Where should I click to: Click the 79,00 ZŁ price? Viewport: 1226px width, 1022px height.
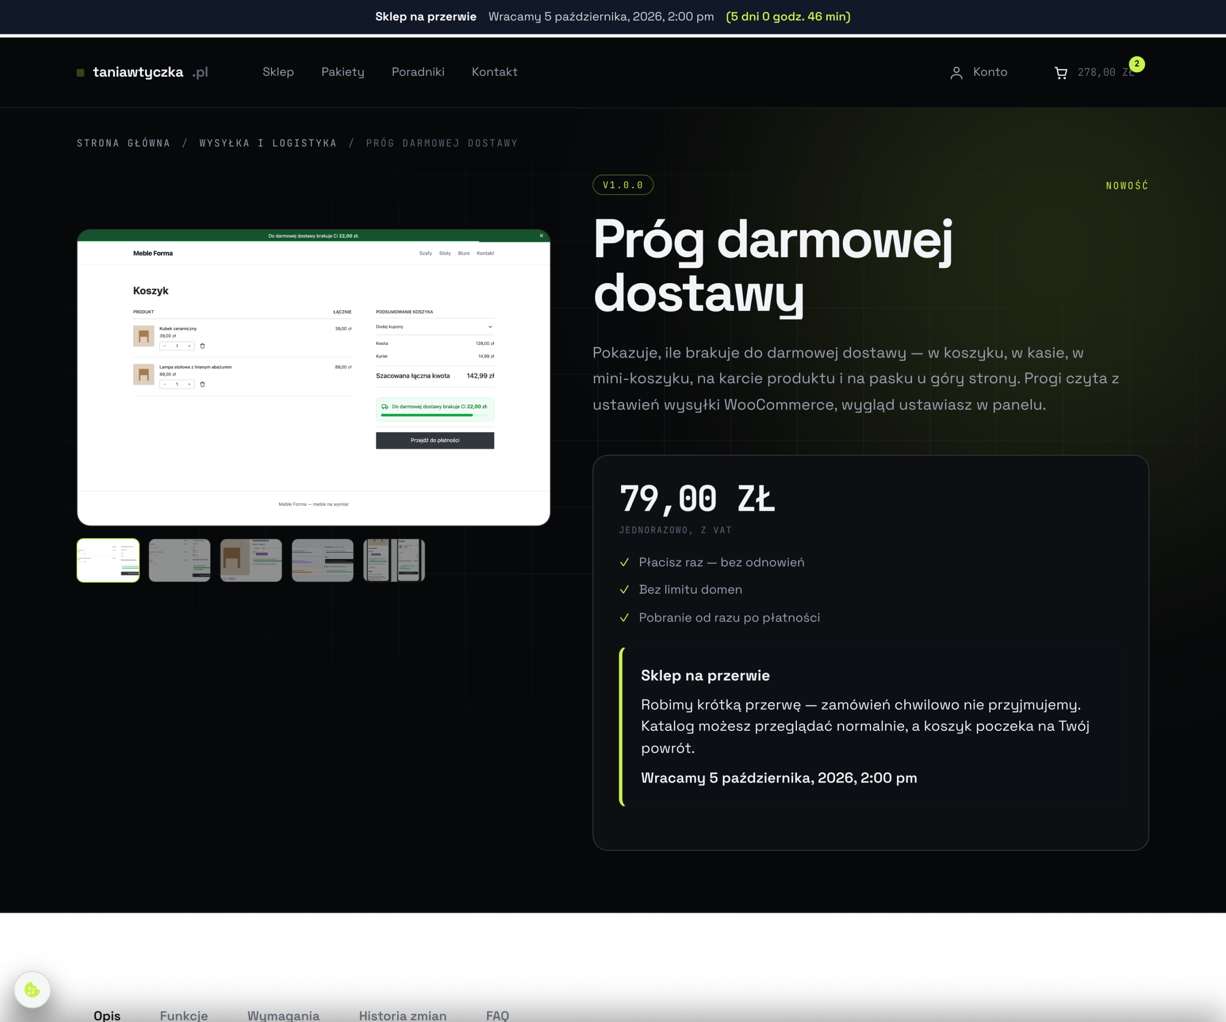tap(697, 499)
